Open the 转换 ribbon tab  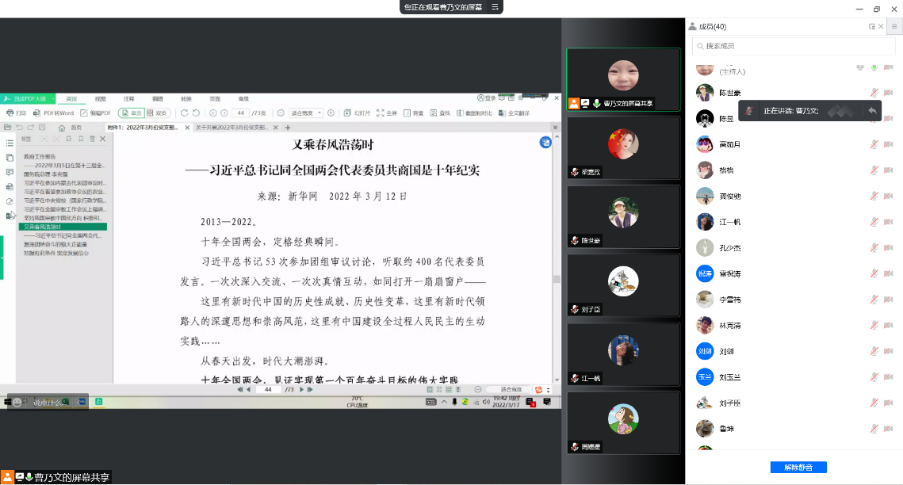coord(186,99)
